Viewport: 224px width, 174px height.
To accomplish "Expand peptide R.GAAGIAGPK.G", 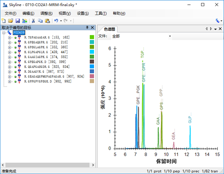I will pyautogui.click(x=9, y=57).
